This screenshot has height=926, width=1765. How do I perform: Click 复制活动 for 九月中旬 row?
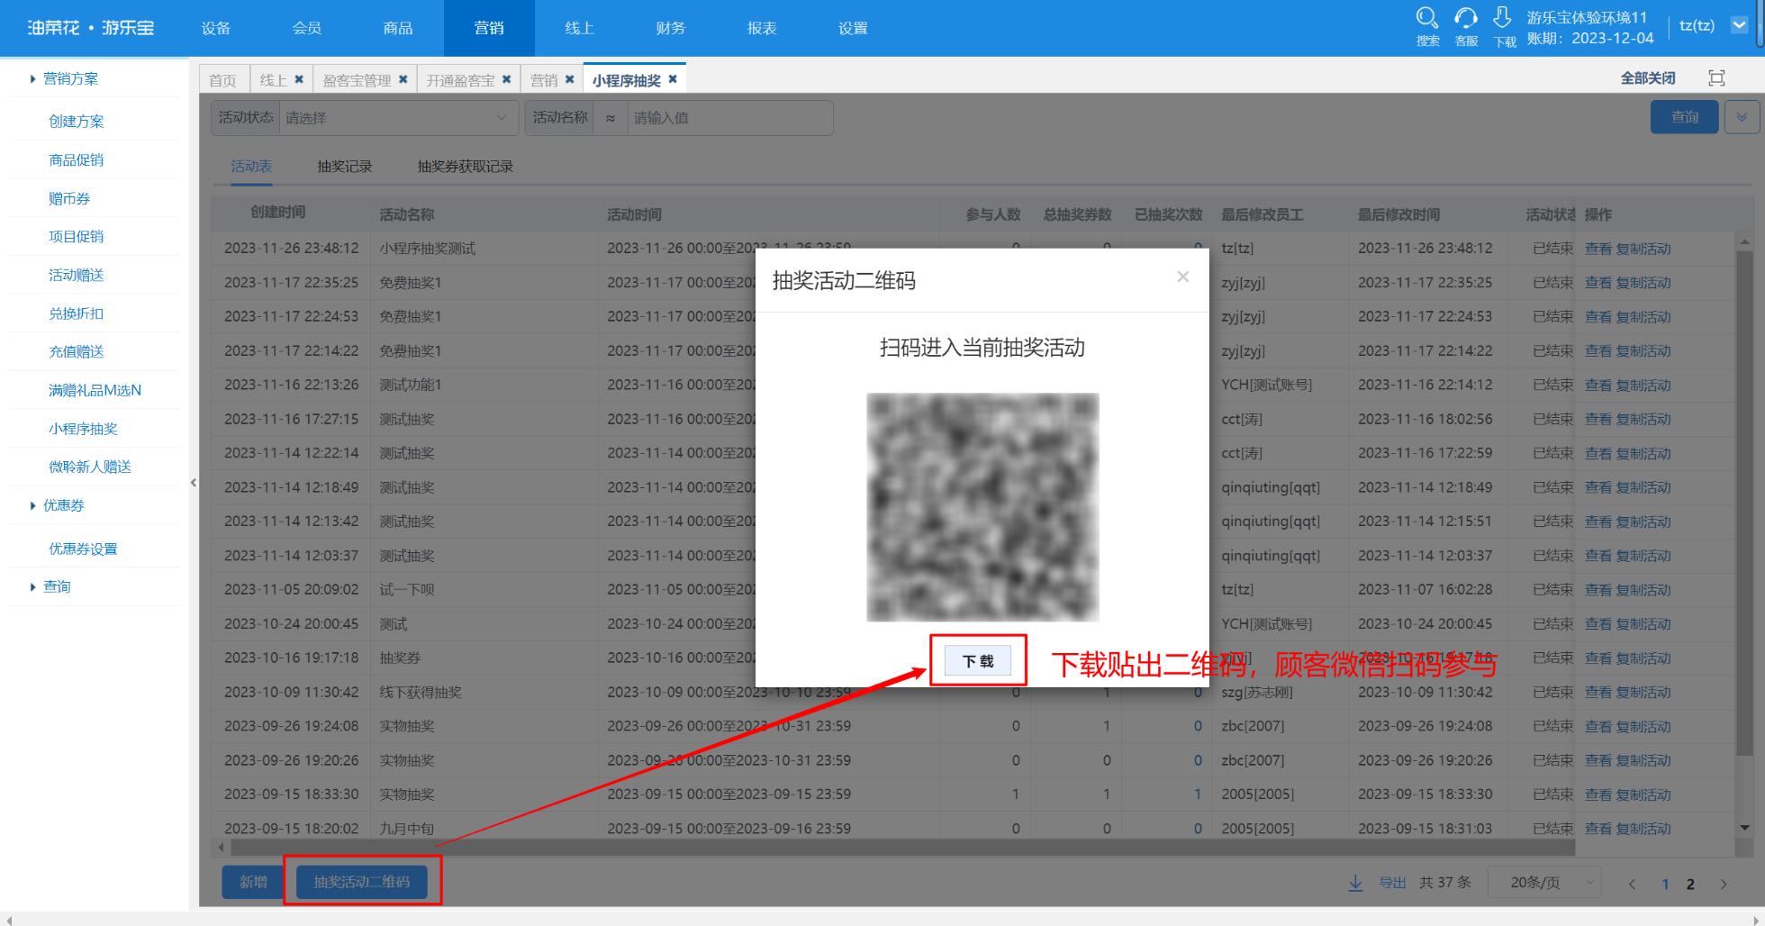click(x=1643, y=829)
